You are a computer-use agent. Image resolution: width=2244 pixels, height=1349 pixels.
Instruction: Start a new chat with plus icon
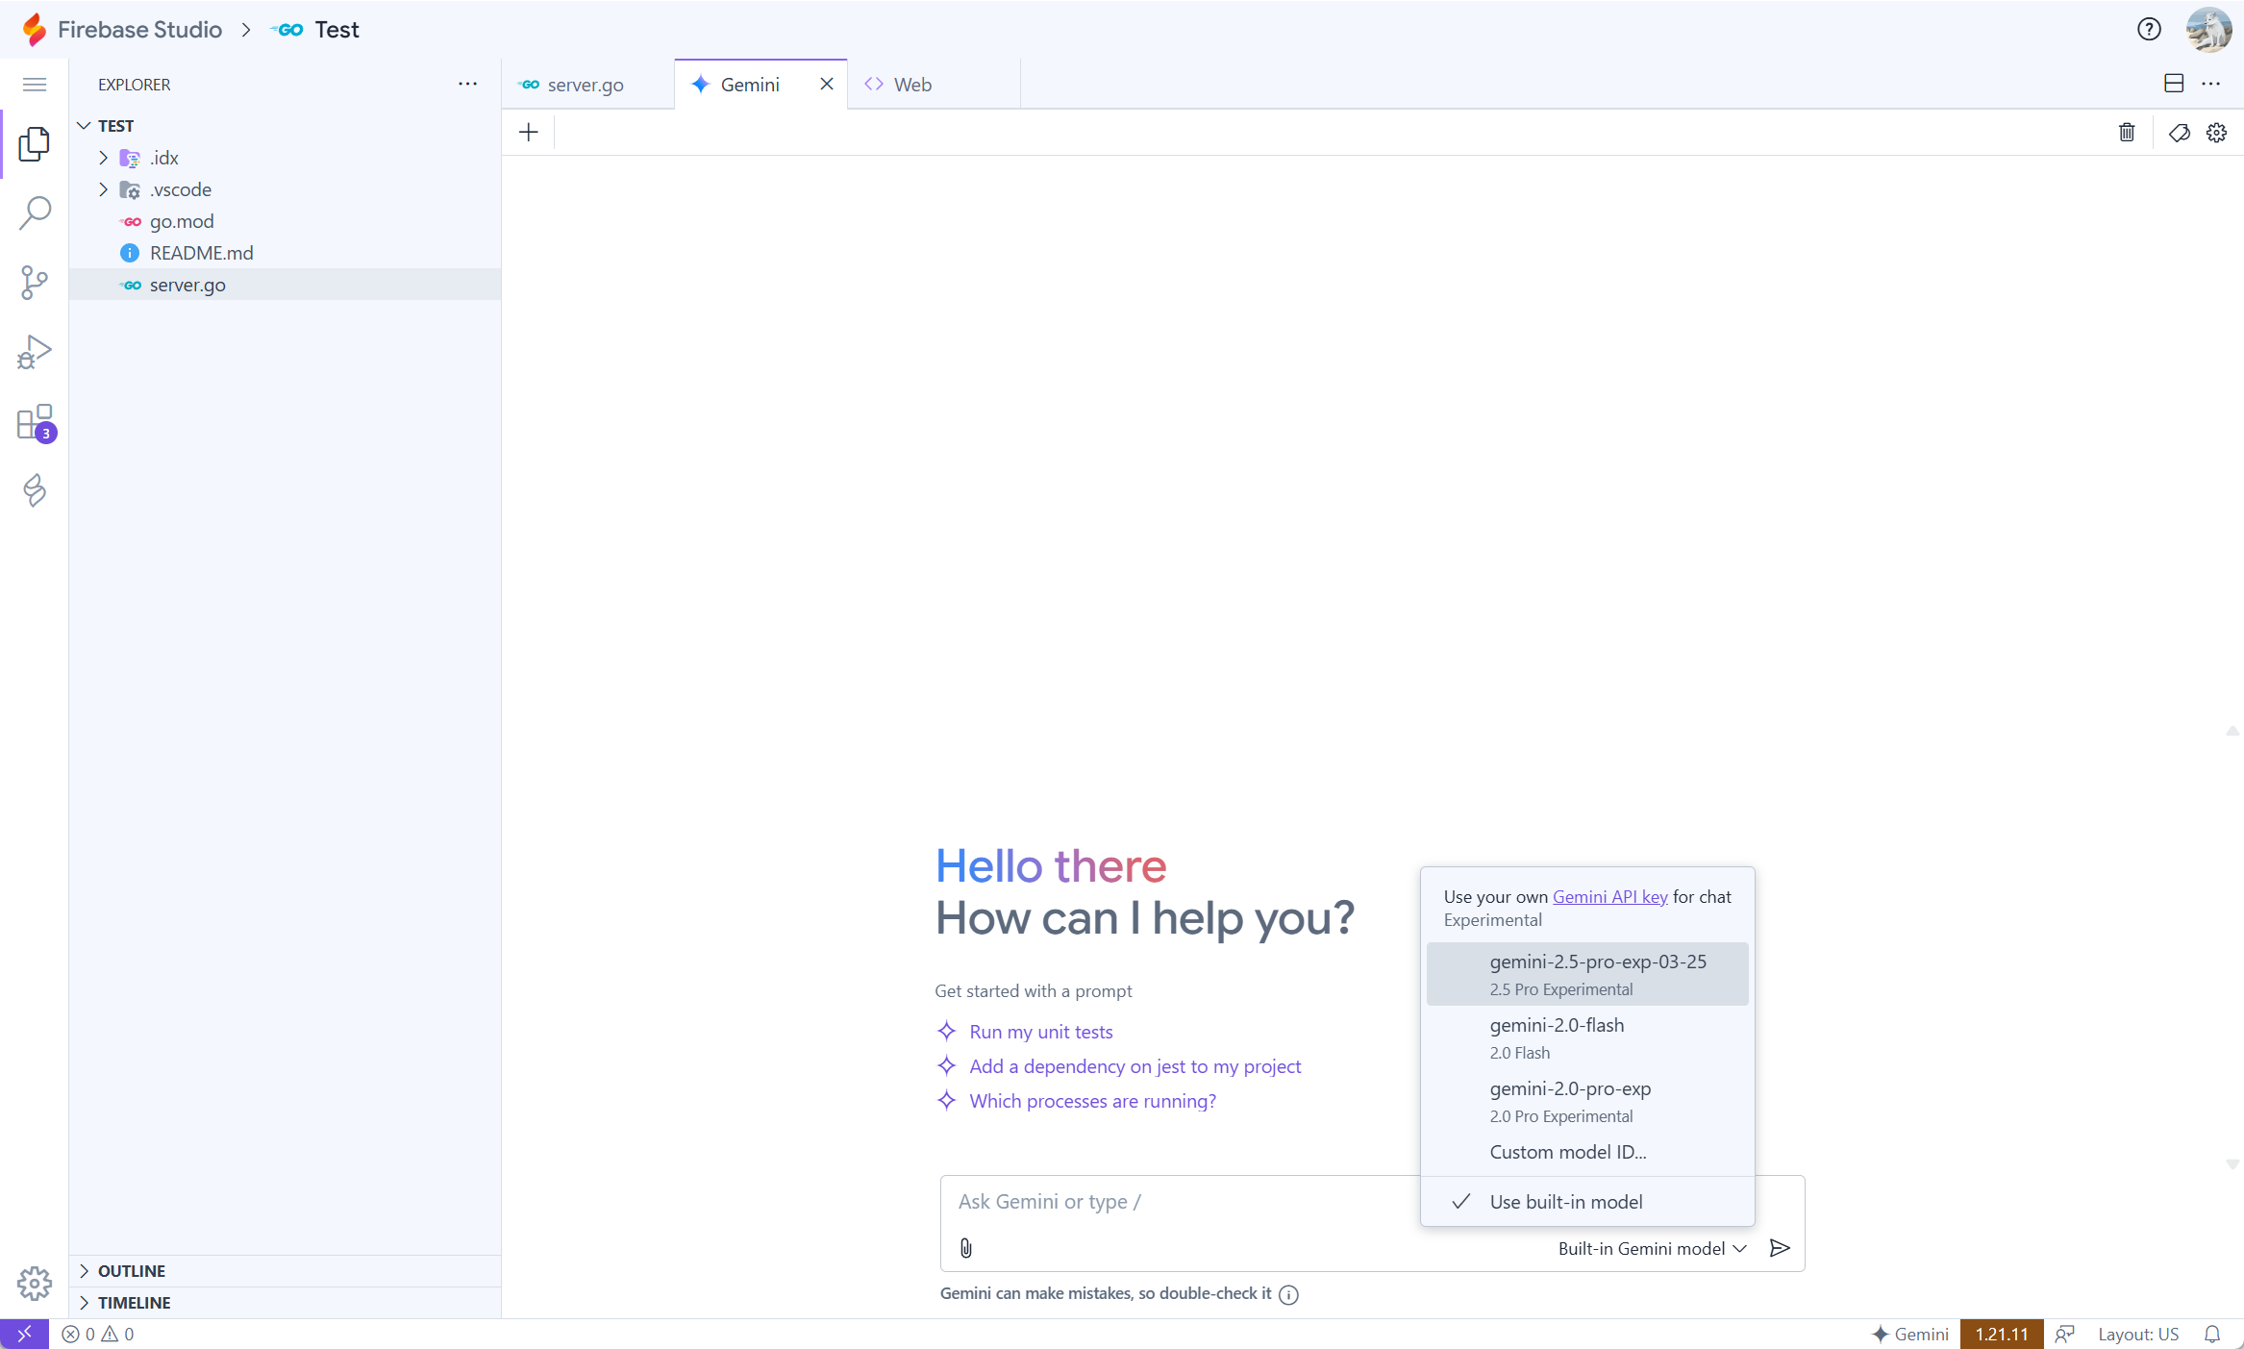[528, 133]
